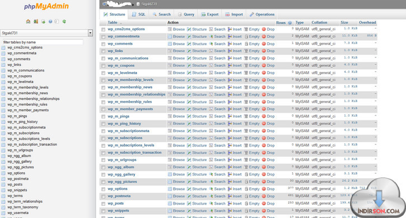Switch to the SQL tab
This screenshot has height=218, width=406.
(139, 14)
